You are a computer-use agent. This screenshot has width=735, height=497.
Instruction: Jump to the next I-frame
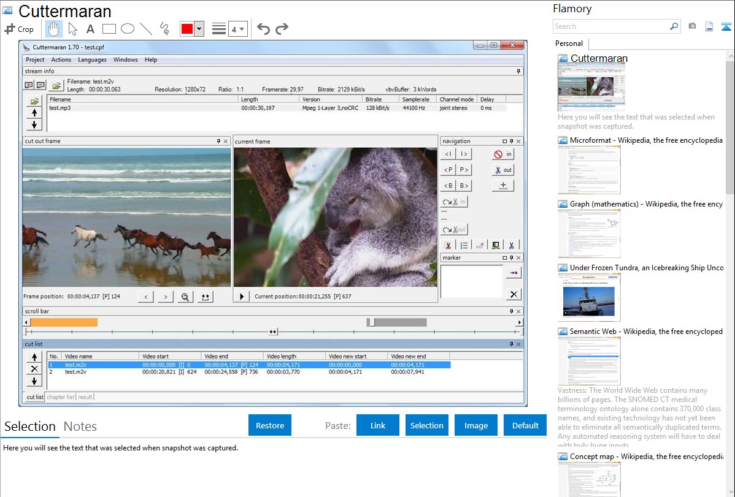pyautogui.click(x=464, y=154)
